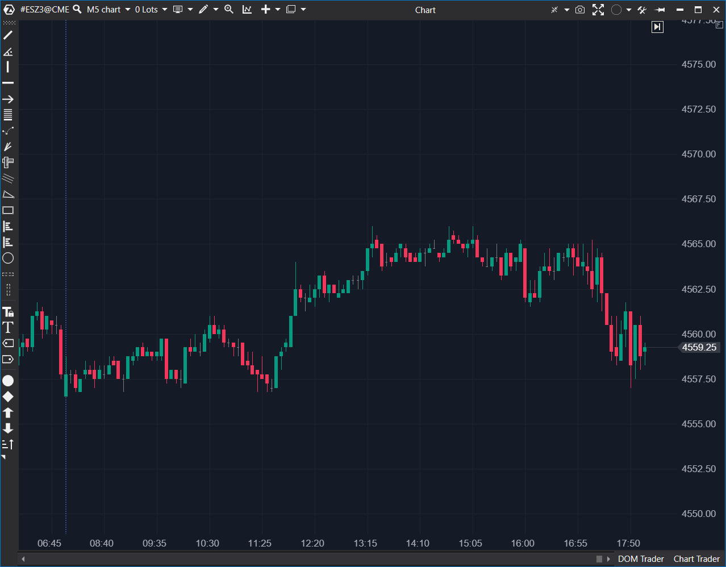This screenshot has width=726, height=567.
Task: Select the locked text label tool
Action: point(8,311)
